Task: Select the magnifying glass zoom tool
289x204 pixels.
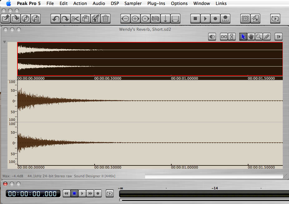Action: [259, 37]
